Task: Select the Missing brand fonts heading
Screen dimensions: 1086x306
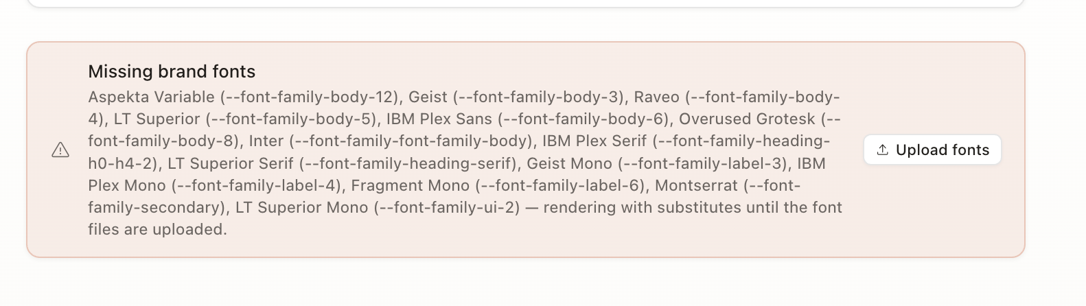Action: pos(172,71)
